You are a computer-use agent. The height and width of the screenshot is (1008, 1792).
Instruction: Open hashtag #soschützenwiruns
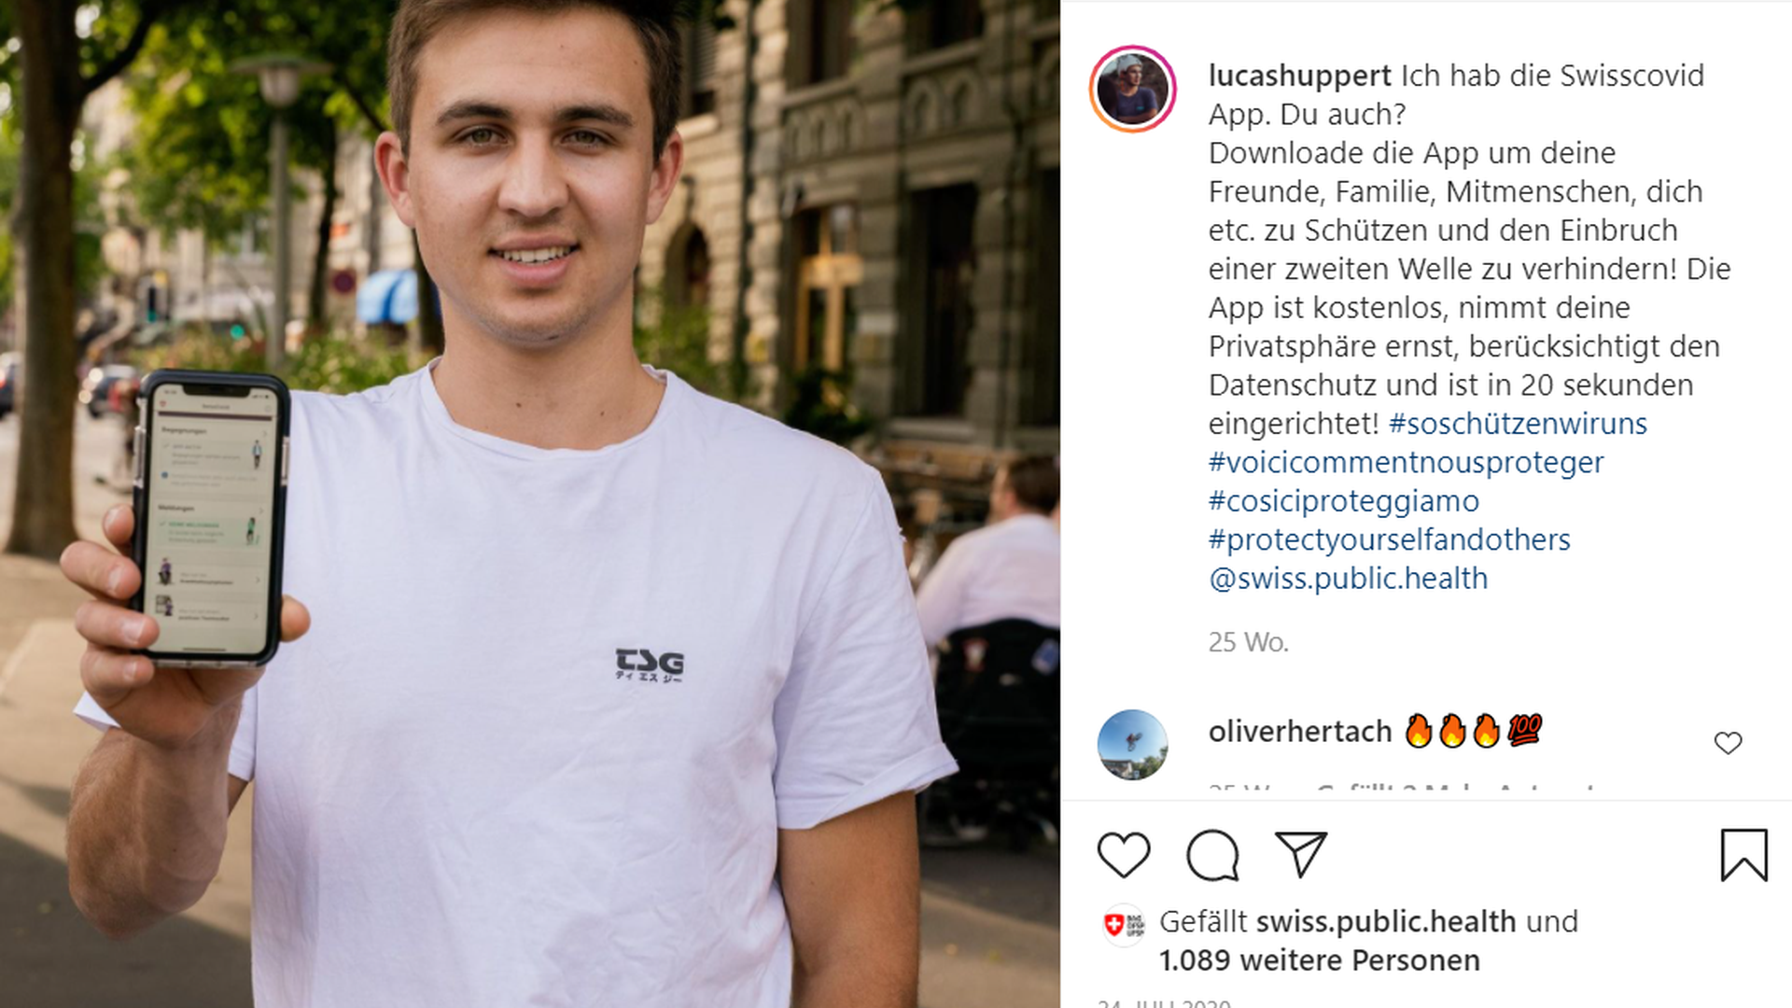(1518, 424)
